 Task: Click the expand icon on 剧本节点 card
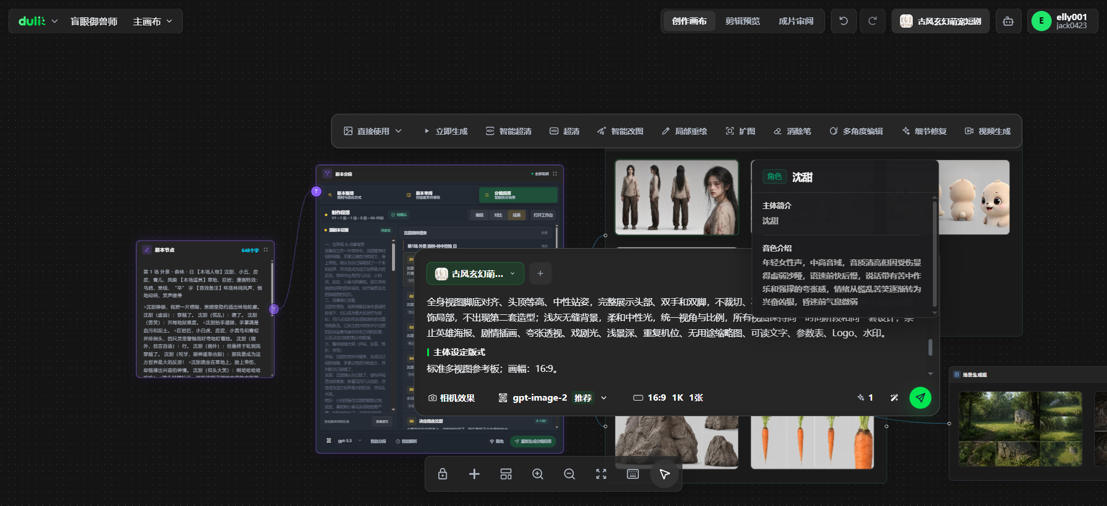[x=266, y=250]
